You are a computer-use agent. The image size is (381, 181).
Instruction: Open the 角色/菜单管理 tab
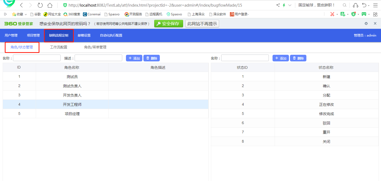[x=95, y=47]
